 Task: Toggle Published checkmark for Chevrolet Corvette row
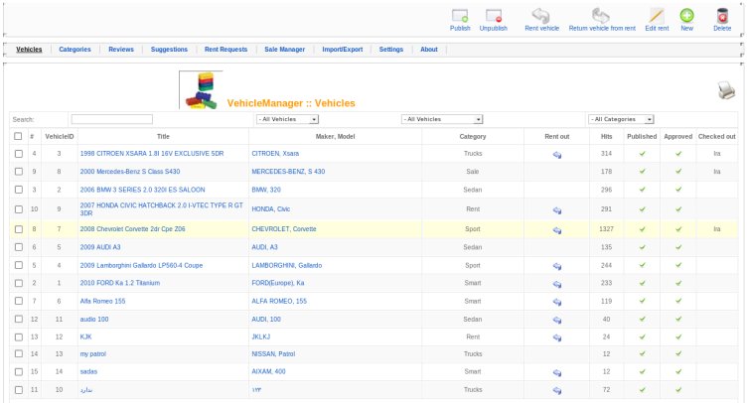(642, 229)
